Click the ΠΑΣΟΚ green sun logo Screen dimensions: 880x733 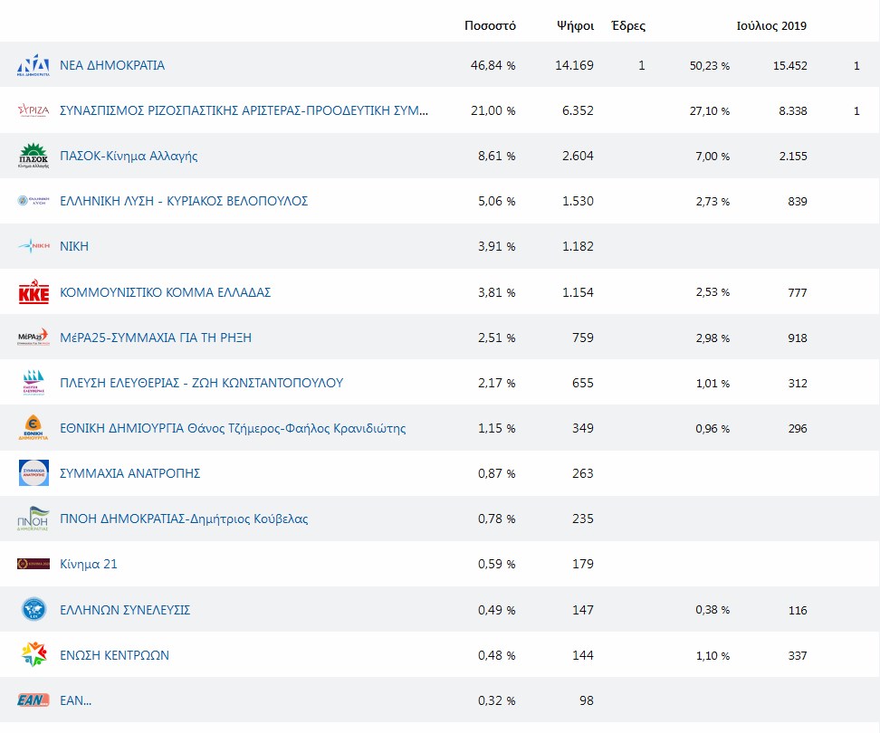tap(33, 156)
